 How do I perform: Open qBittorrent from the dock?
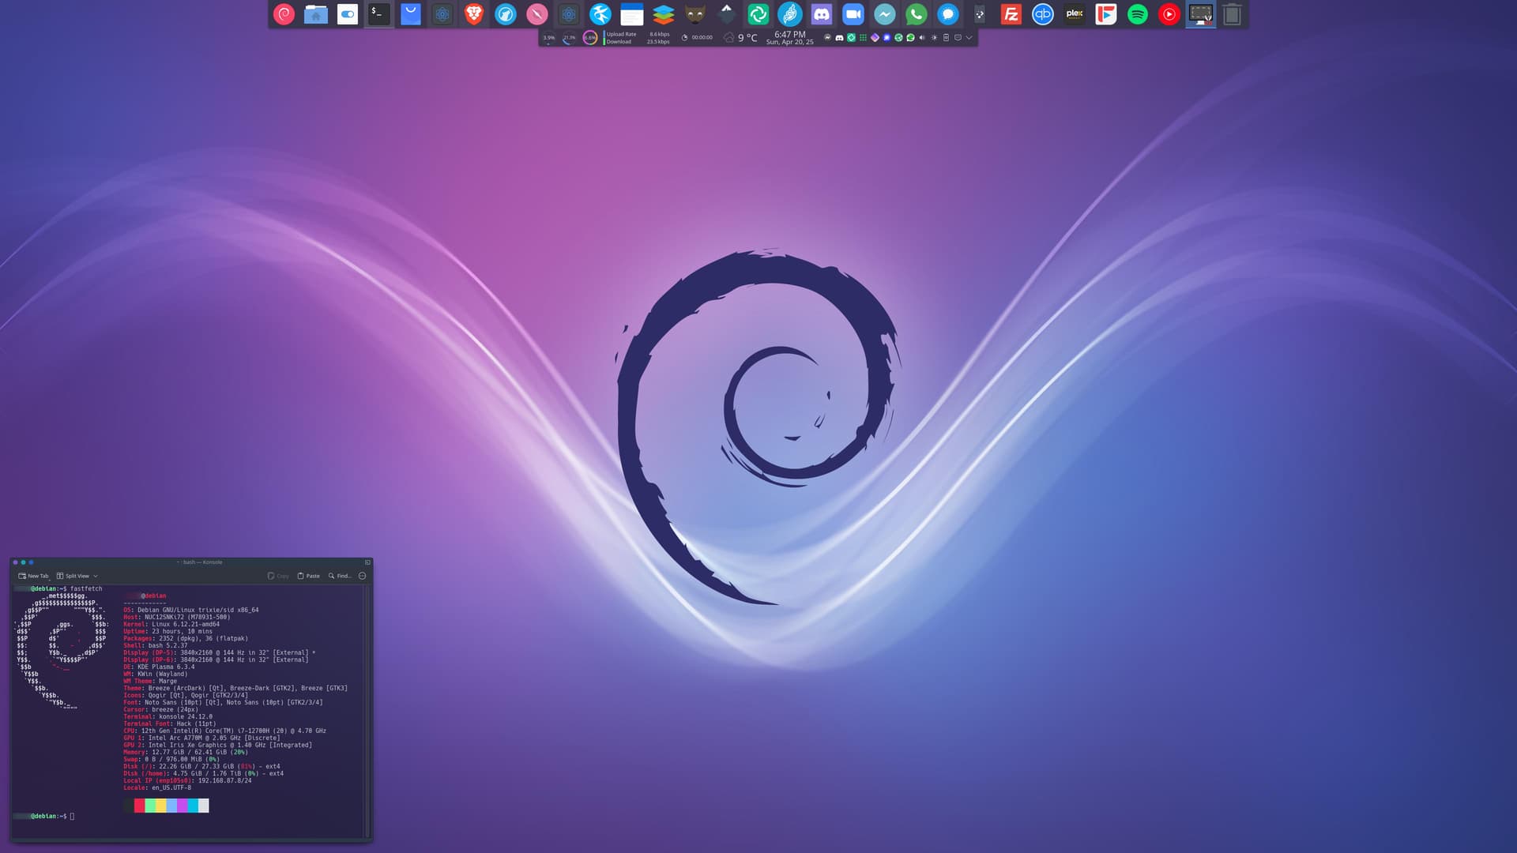pos(1043,14)
